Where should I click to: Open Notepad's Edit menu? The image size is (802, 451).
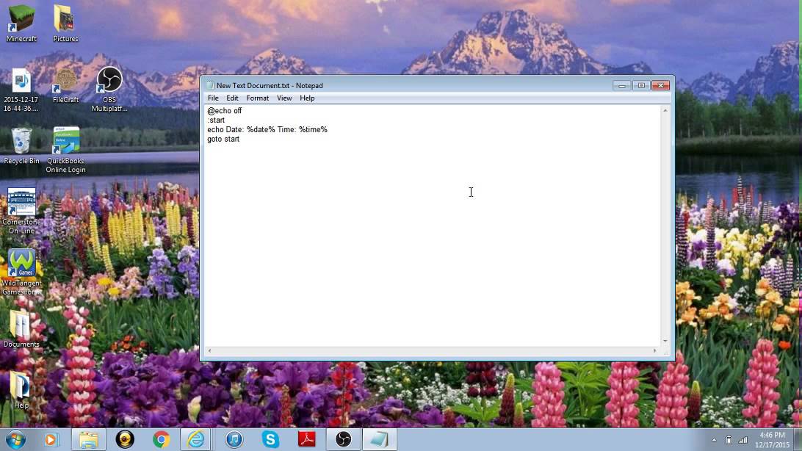232,98
